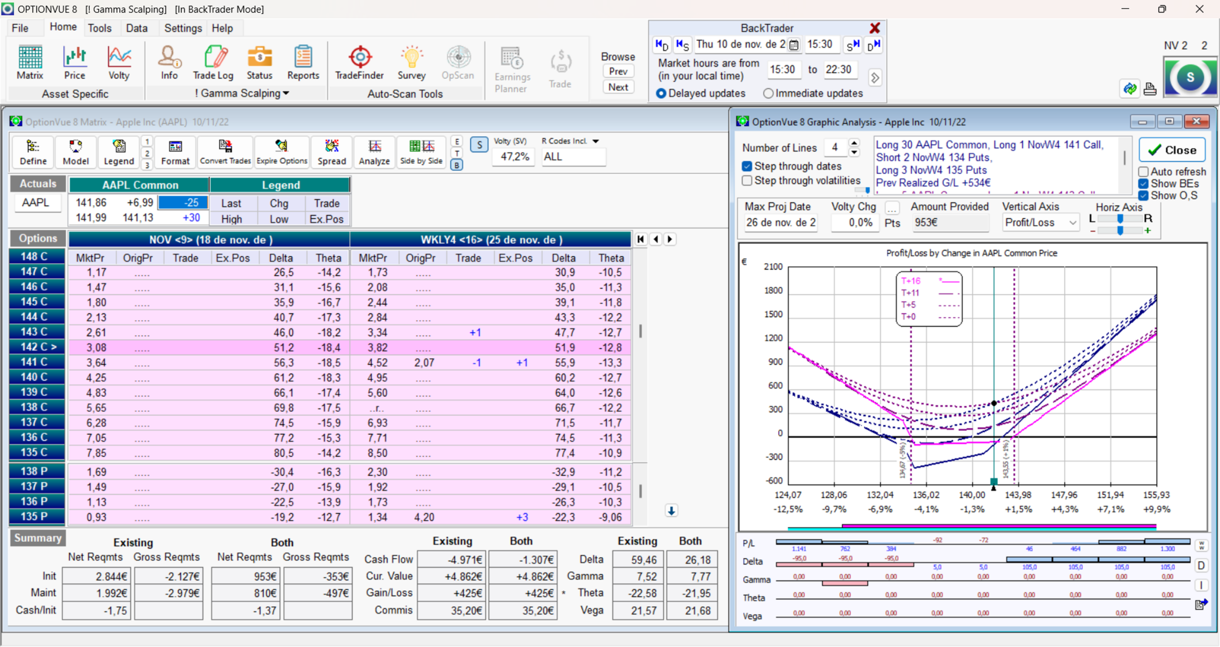Toggle the S button beside Volty
1220x647 pixels.
pos(479,145)
